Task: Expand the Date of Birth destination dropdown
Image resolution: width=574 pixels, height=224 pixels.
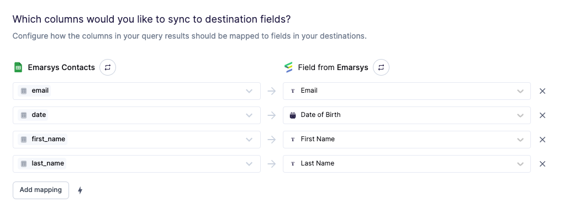Action: pos(407,115)
